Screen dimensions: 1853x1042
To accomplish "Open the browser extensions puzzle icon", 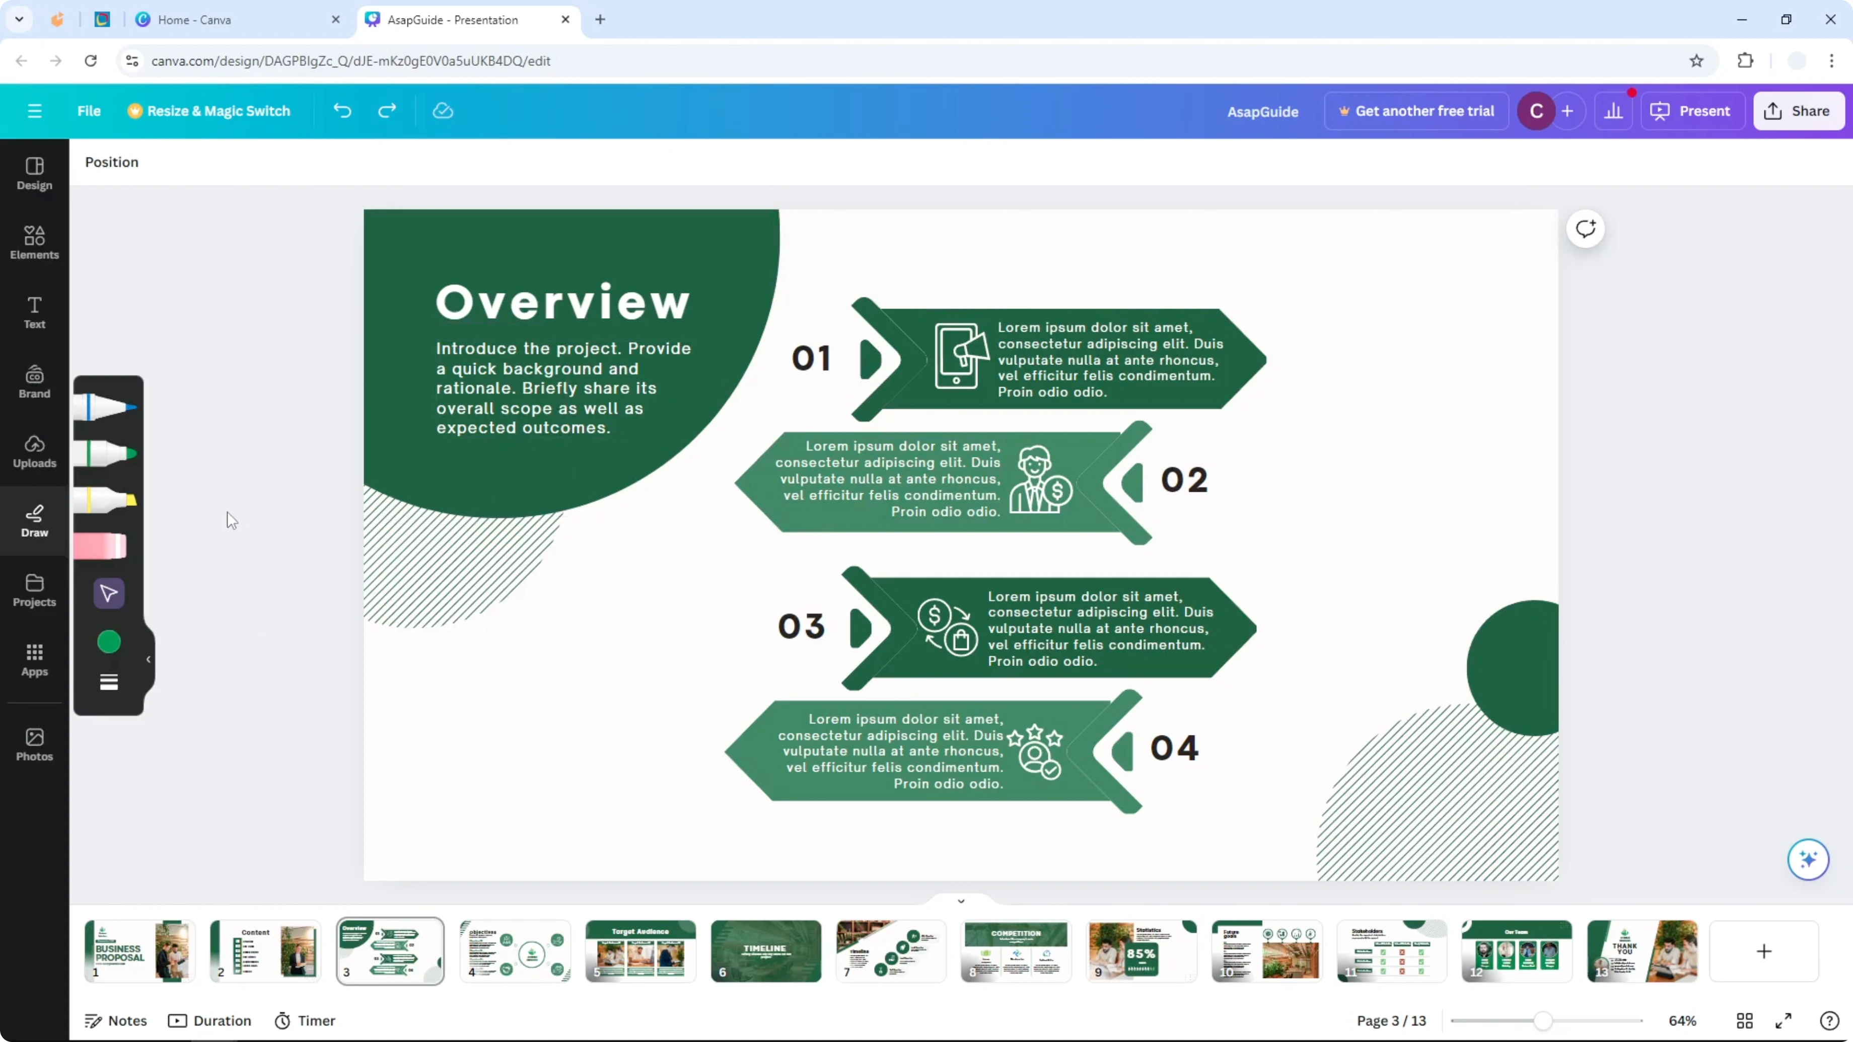I will [x=1745, y=60].
